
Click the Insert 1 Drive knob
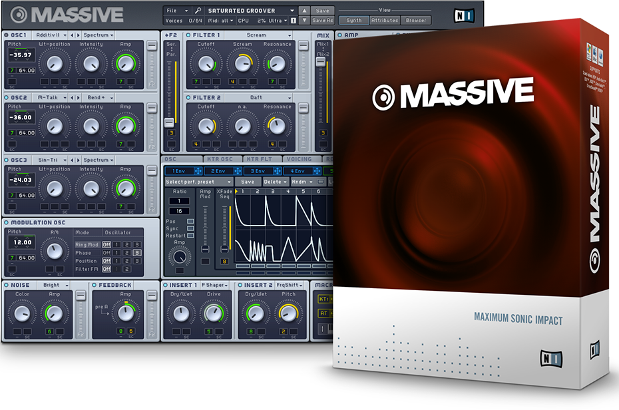214,313
